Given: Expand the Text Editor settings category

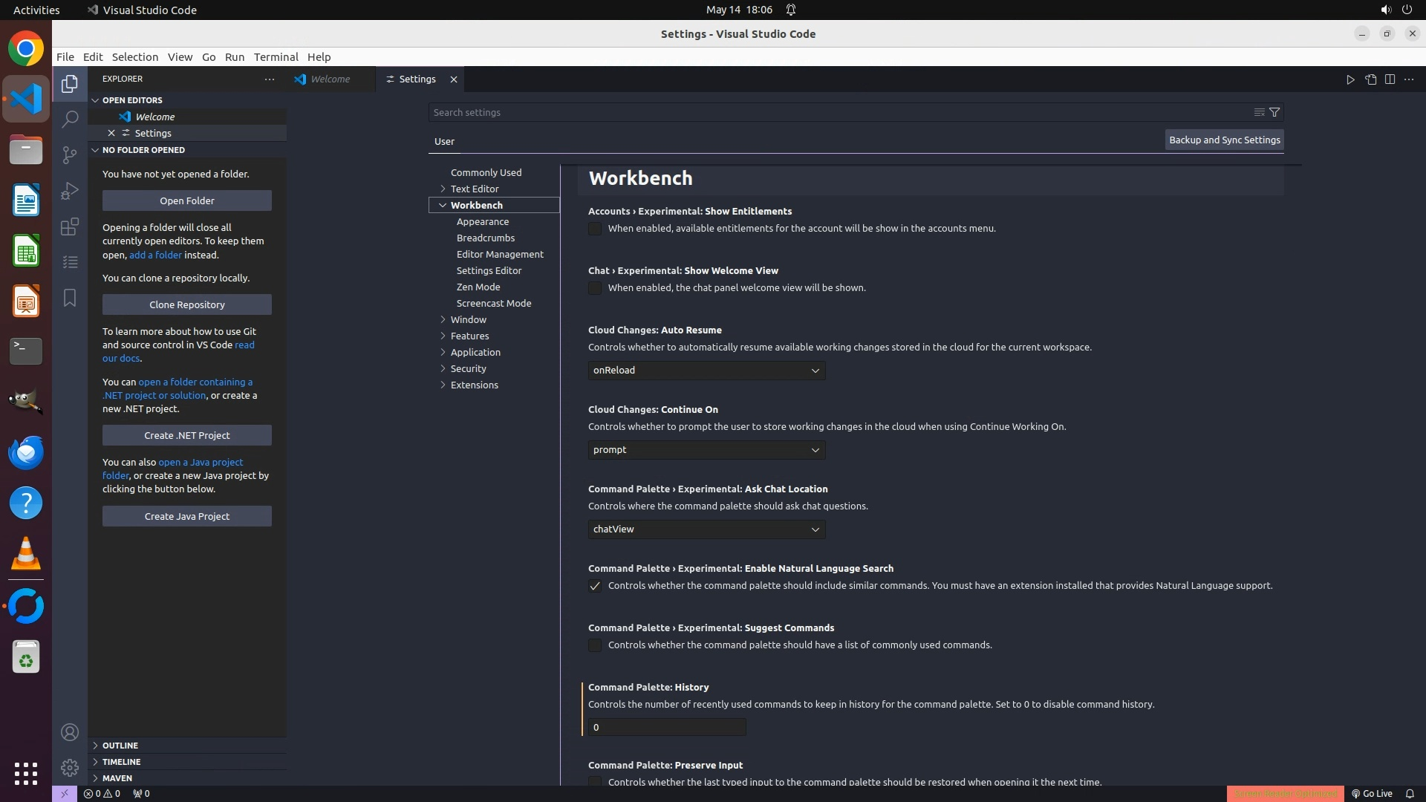Looking at the screenshot, I should pyautogui.click(x=474, y=189).
